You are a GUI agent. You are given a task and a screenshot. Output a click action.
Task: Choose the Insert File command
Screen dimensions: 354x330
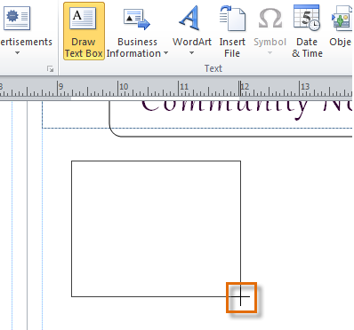(x=232, y=31)
